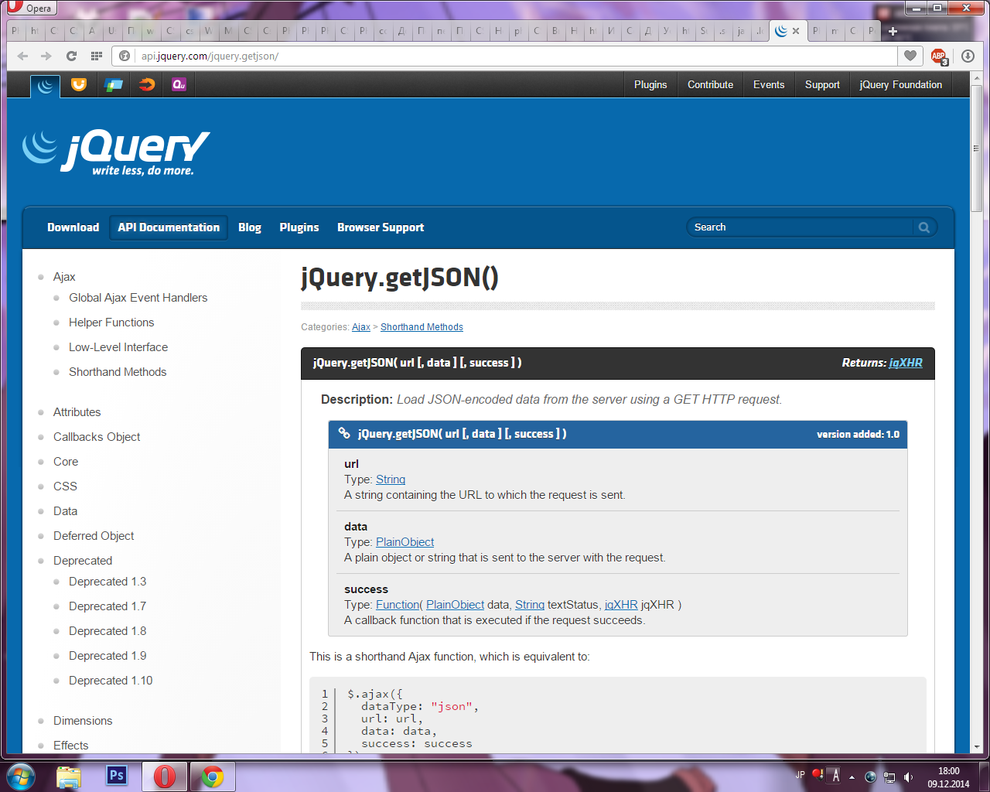Screen dimensions: 990x792
Task: Bookmark page with heart icon
Action: coord(910,56)
